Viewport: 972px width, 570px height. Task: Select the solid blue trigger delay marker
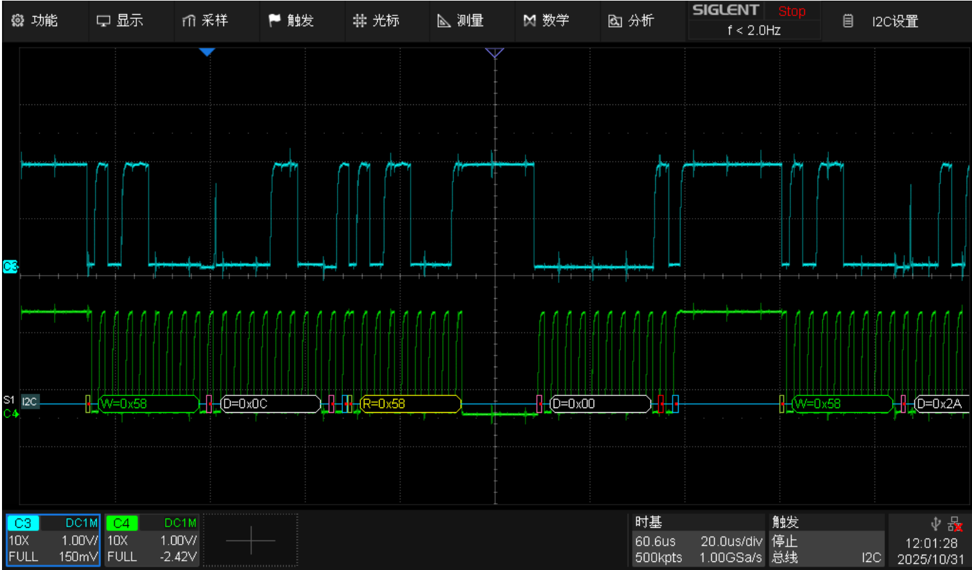click(207, 52)
